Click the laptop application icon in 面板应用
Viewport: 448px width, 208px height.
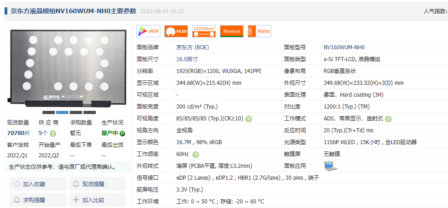click(331, 166)
